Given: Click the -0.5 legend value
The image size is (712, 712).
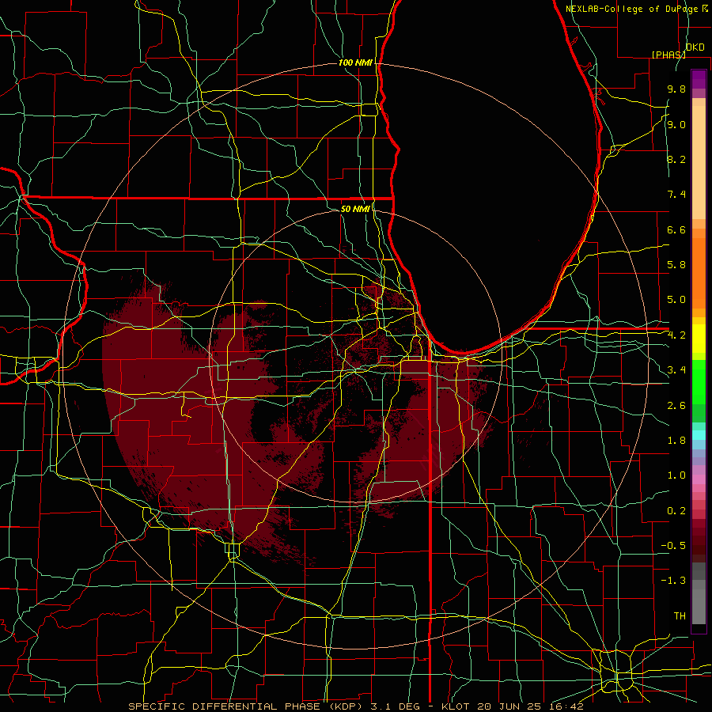Looking at the screenshot, I should [x=673, y=546].
